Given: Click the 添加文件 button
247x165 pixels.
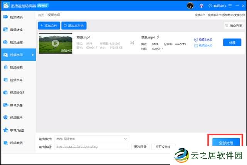Looking at the screenshot, I should pyautogui.click(x=49, y=25).
